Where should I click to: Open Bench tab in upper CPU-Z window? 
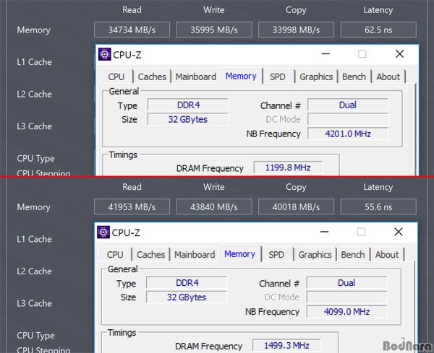pos(354,77)
